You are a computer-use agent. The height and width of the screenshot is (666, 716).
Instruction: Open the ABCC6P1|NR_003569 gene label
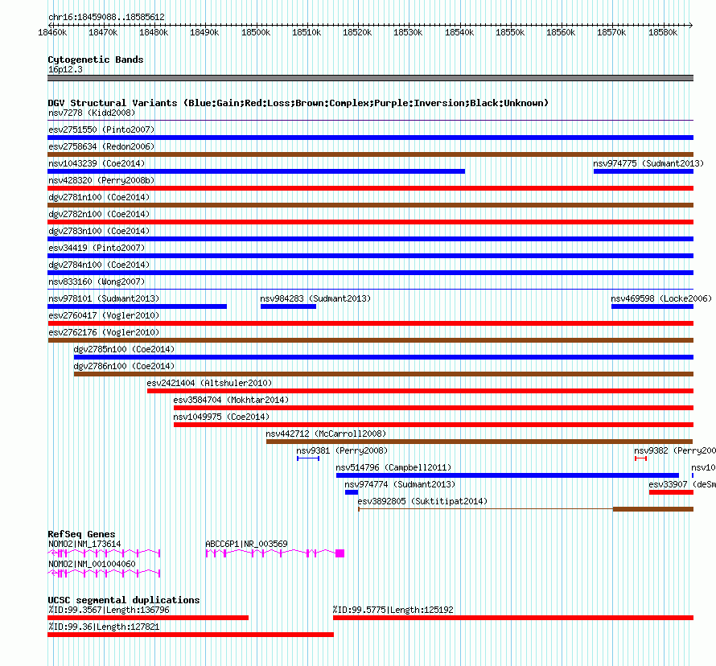pyautogui.click(x=247, y=544)
